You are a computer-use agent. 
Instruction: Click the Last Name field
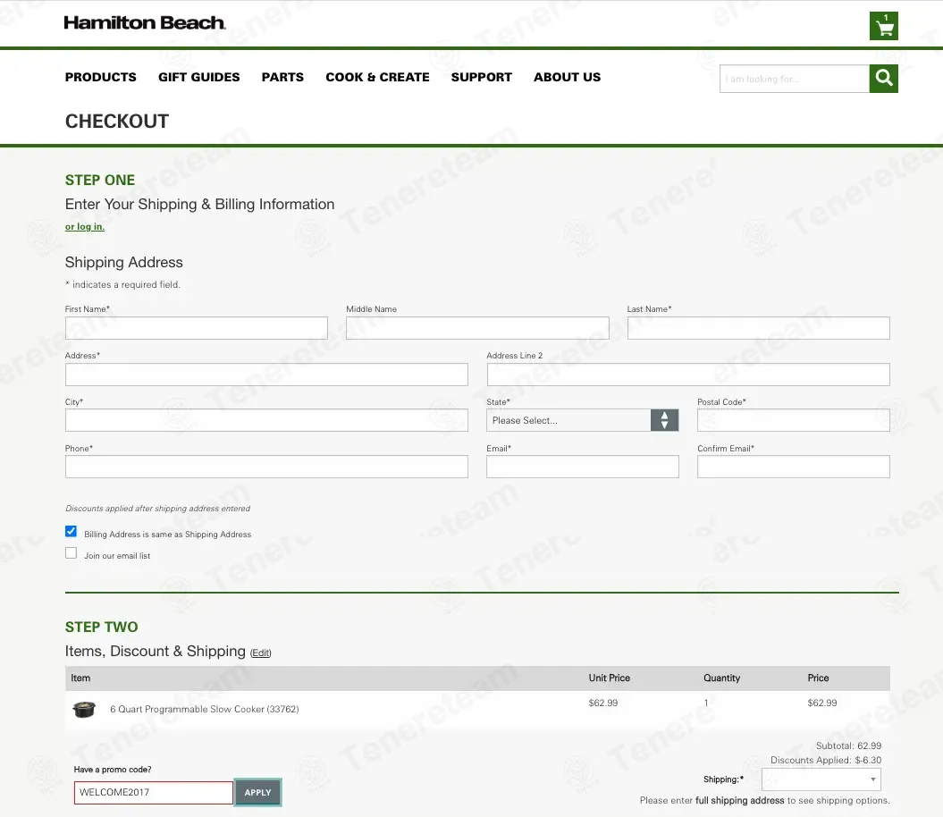(758, 328)
